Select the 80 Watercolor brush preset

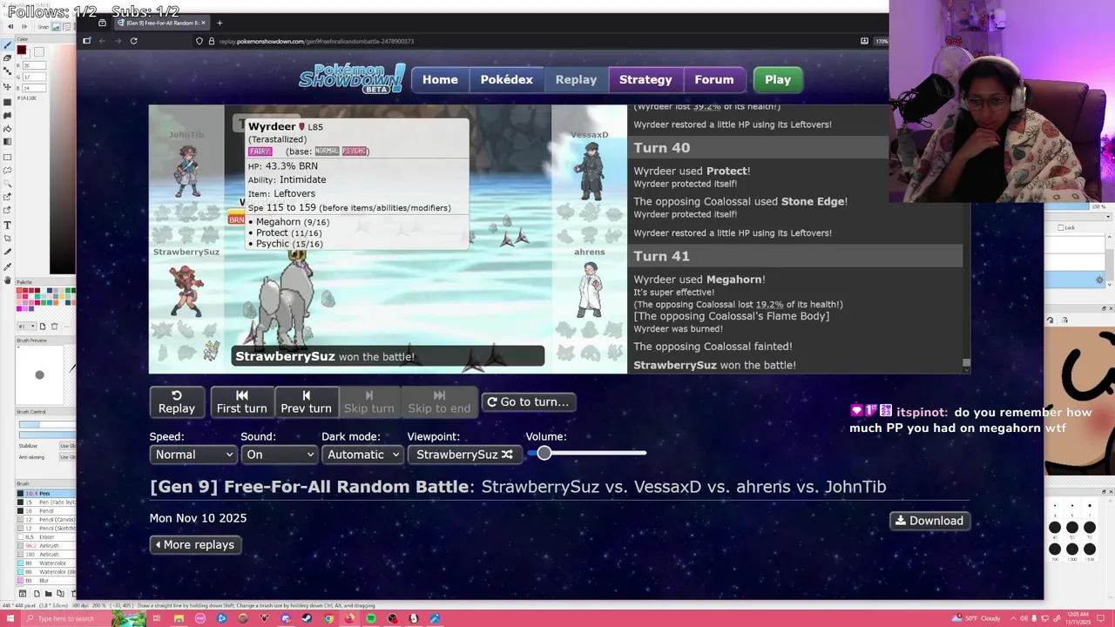tap(47, 563)
